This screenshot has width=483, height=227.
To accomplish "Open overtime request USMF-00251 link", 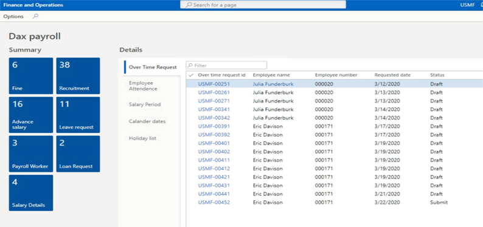I will [214, 84].
